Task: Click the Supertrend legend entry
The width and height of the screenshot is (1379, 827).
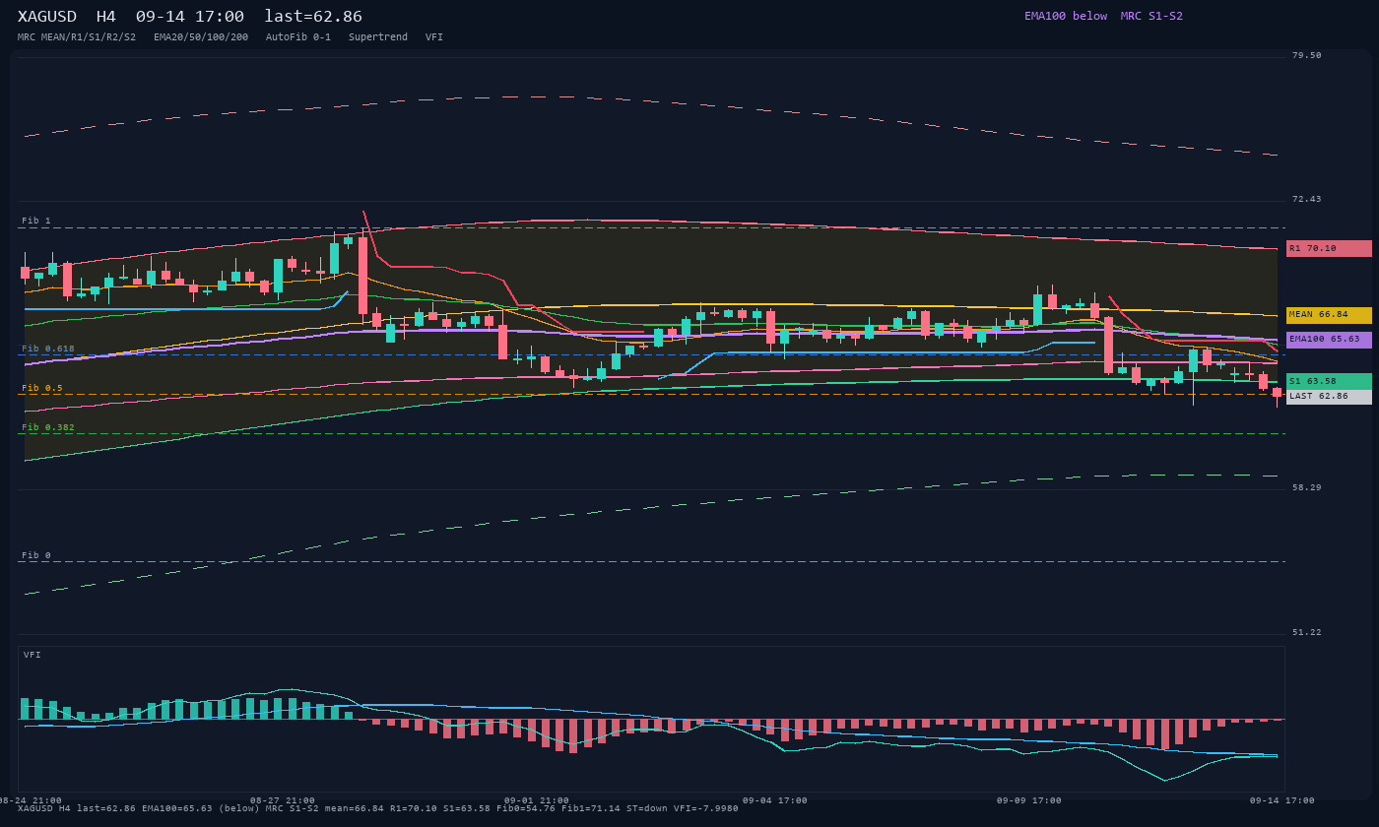Action: (x=378, y=37)
